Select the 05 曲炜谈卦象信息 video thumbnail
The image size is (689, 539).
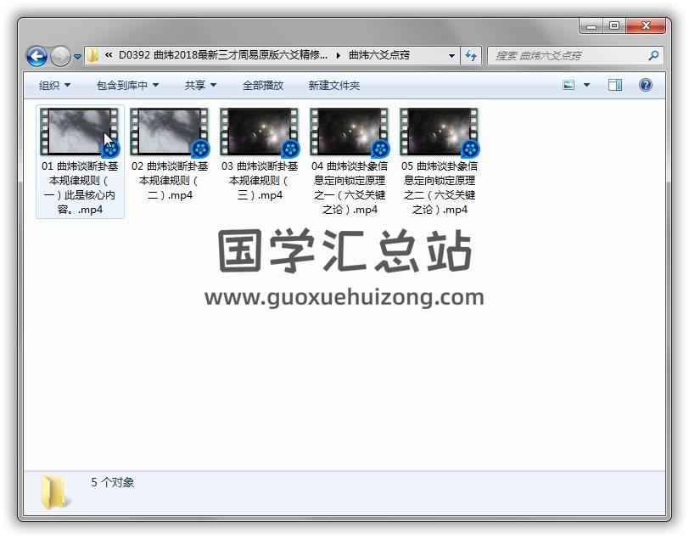pyautogui.click(x=440, y=132)
